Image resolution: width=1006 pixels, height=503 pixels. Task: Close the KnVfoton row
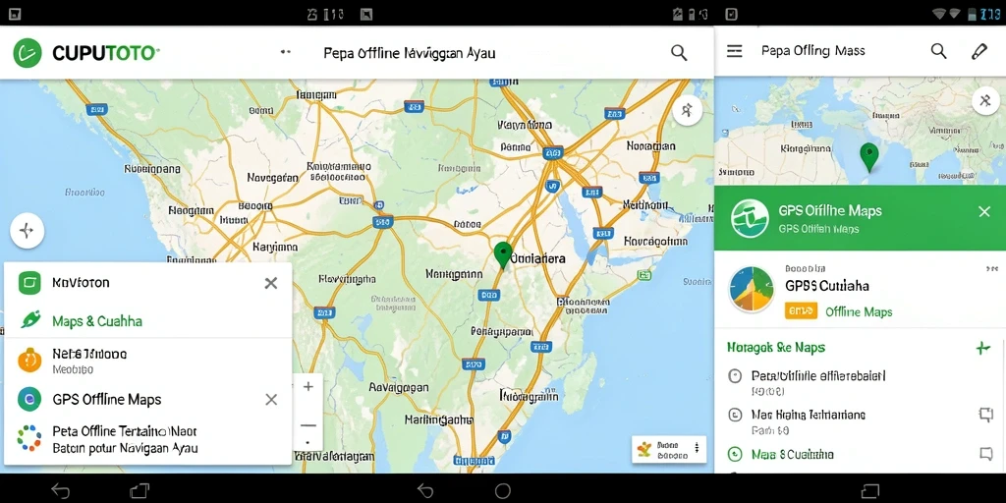pos(271,283)
